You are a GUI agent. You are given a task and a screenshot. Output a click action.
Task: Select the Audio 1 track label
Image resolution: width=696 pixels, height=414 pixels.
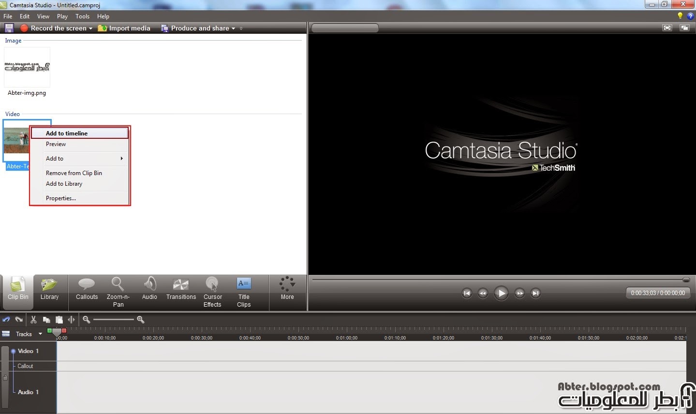coord(28,392)
